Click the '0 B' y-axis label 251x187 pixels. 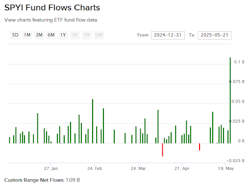tap(241, 141)
